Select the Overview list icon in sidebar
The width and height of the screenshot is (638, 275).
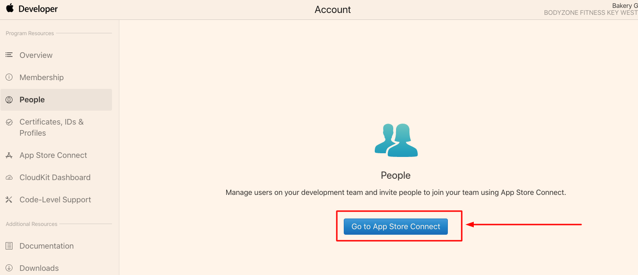9,55
